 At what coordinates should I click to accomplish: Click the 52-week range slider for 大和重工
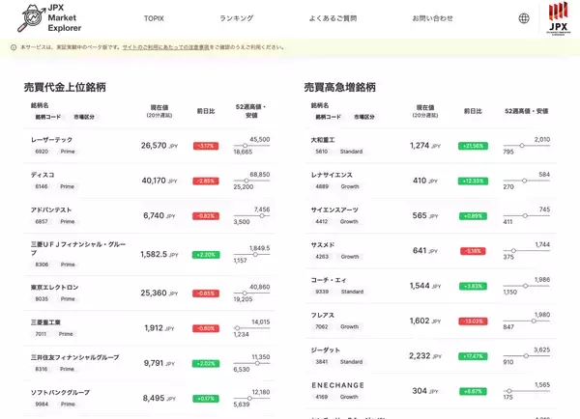(527, 146)
